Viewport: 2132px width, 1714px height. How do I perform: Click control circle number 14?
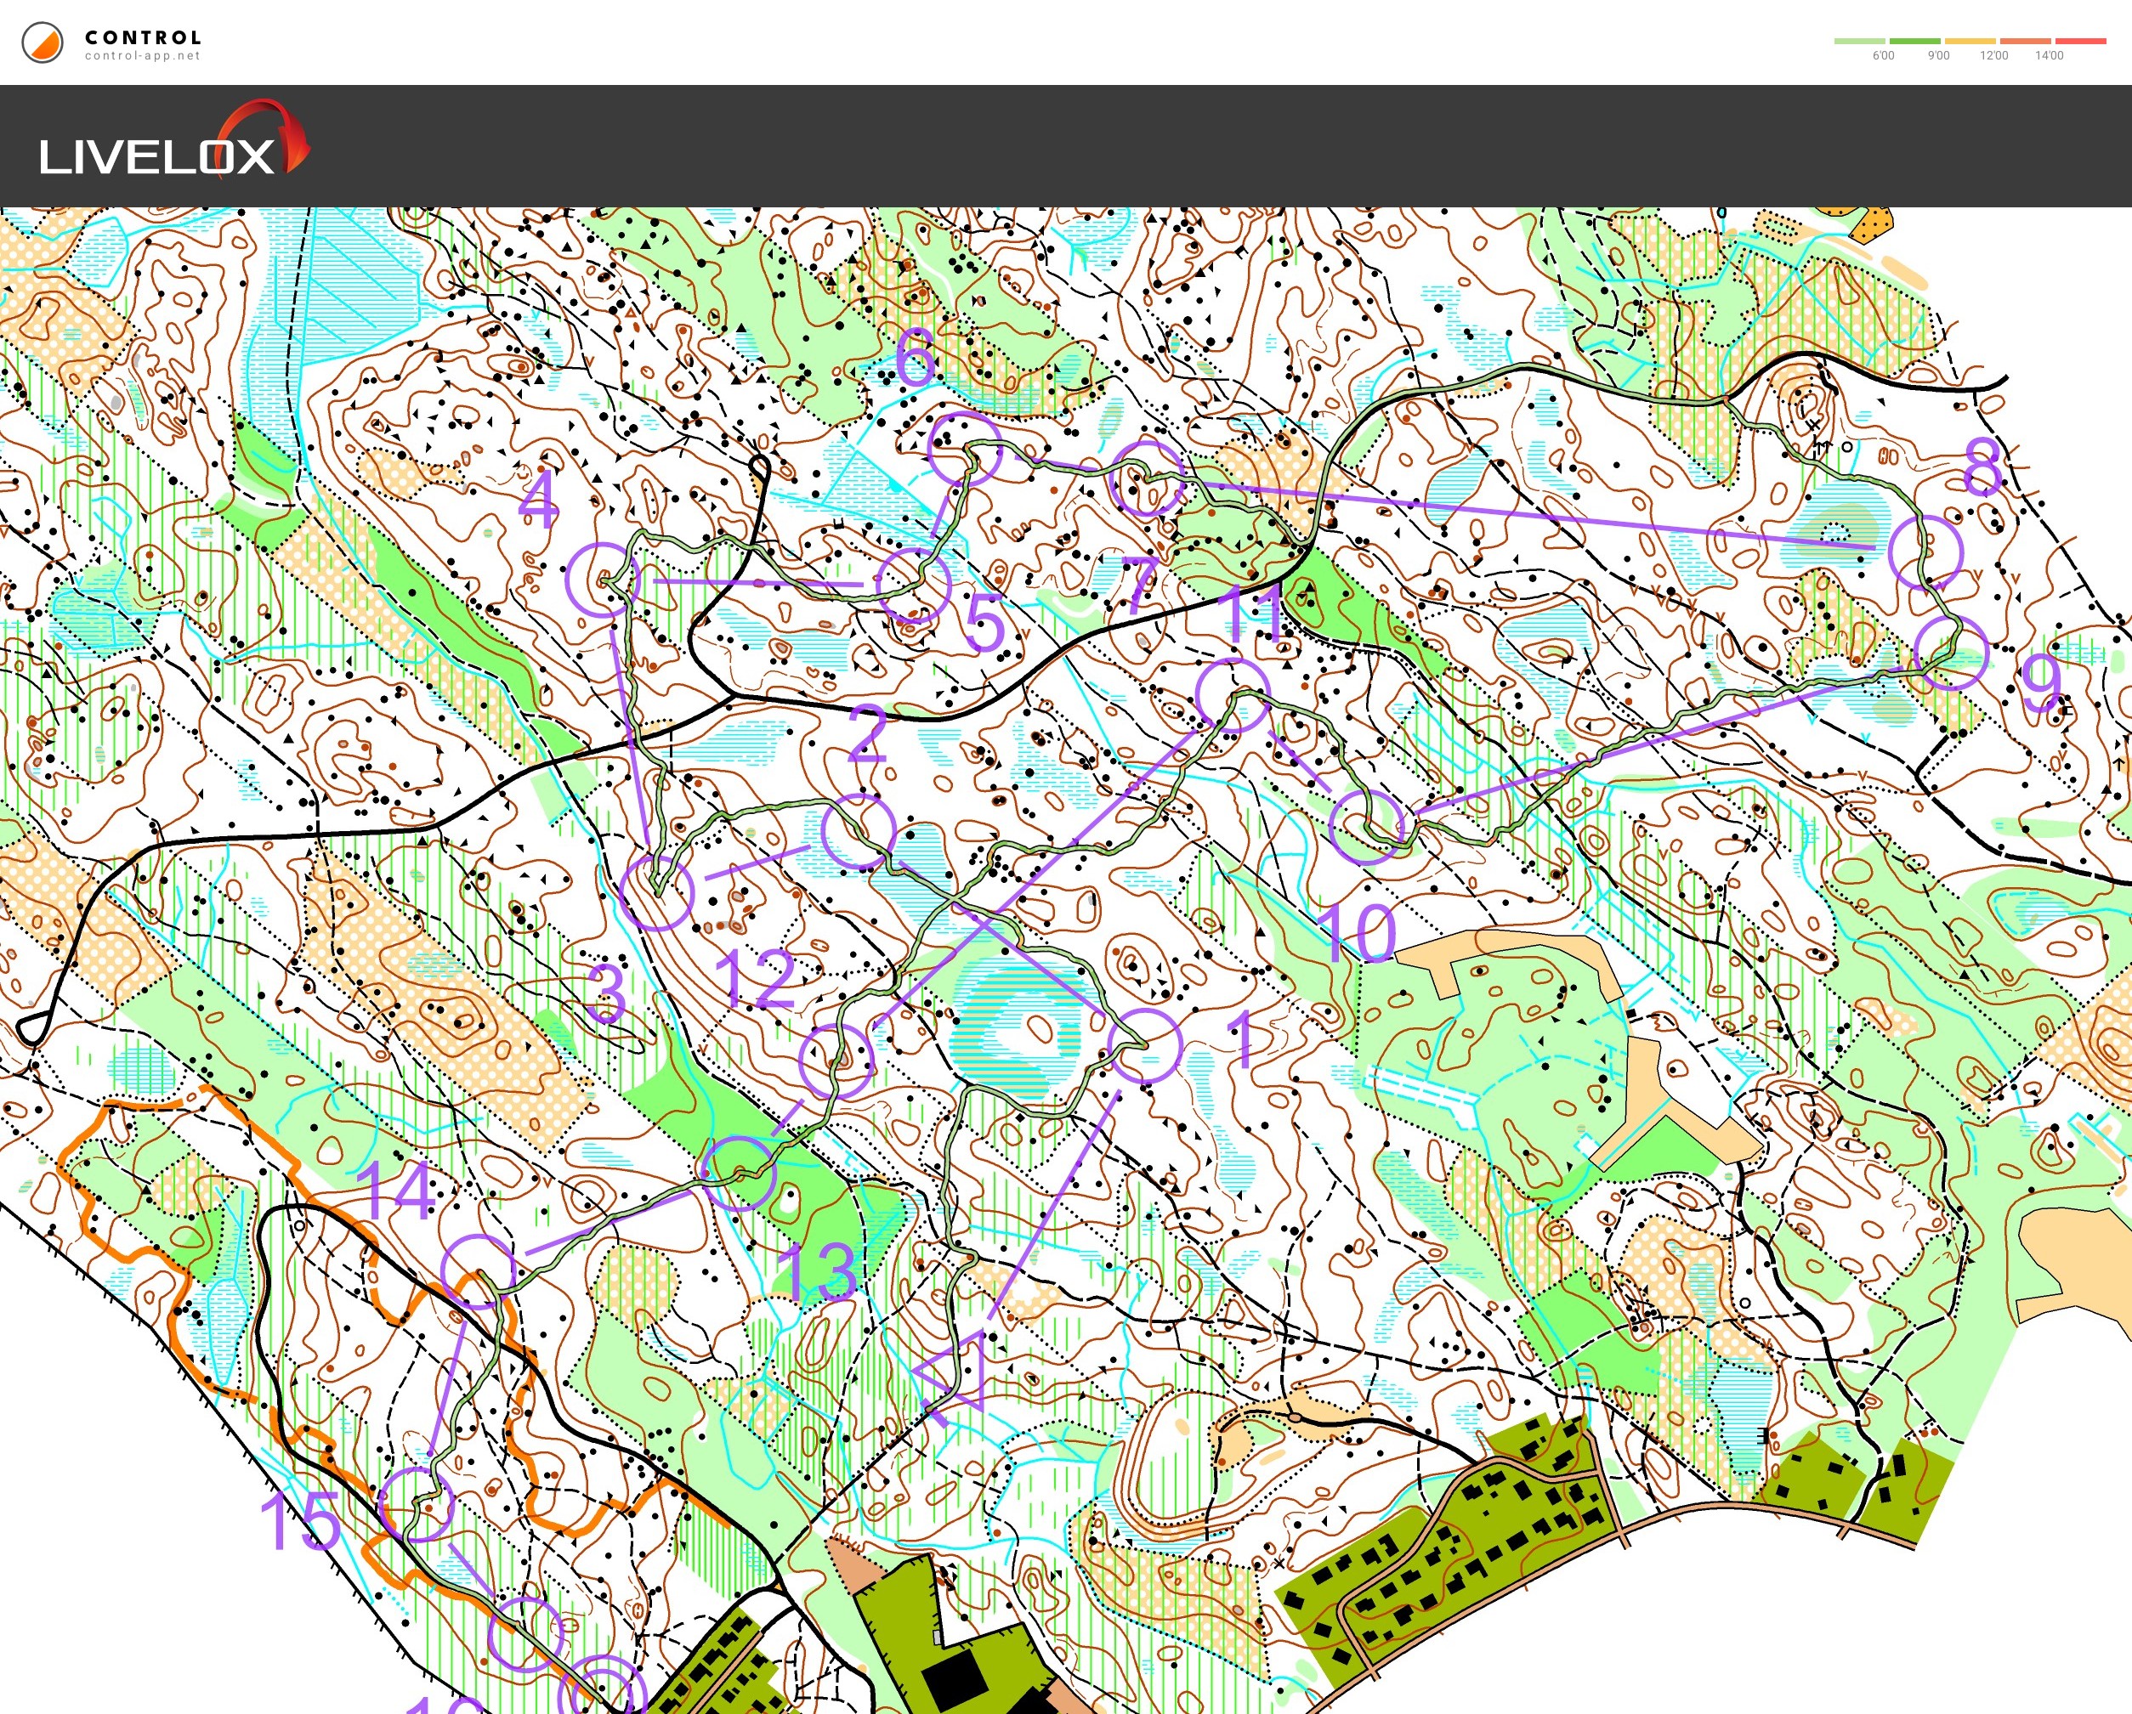pos(479,1271)
